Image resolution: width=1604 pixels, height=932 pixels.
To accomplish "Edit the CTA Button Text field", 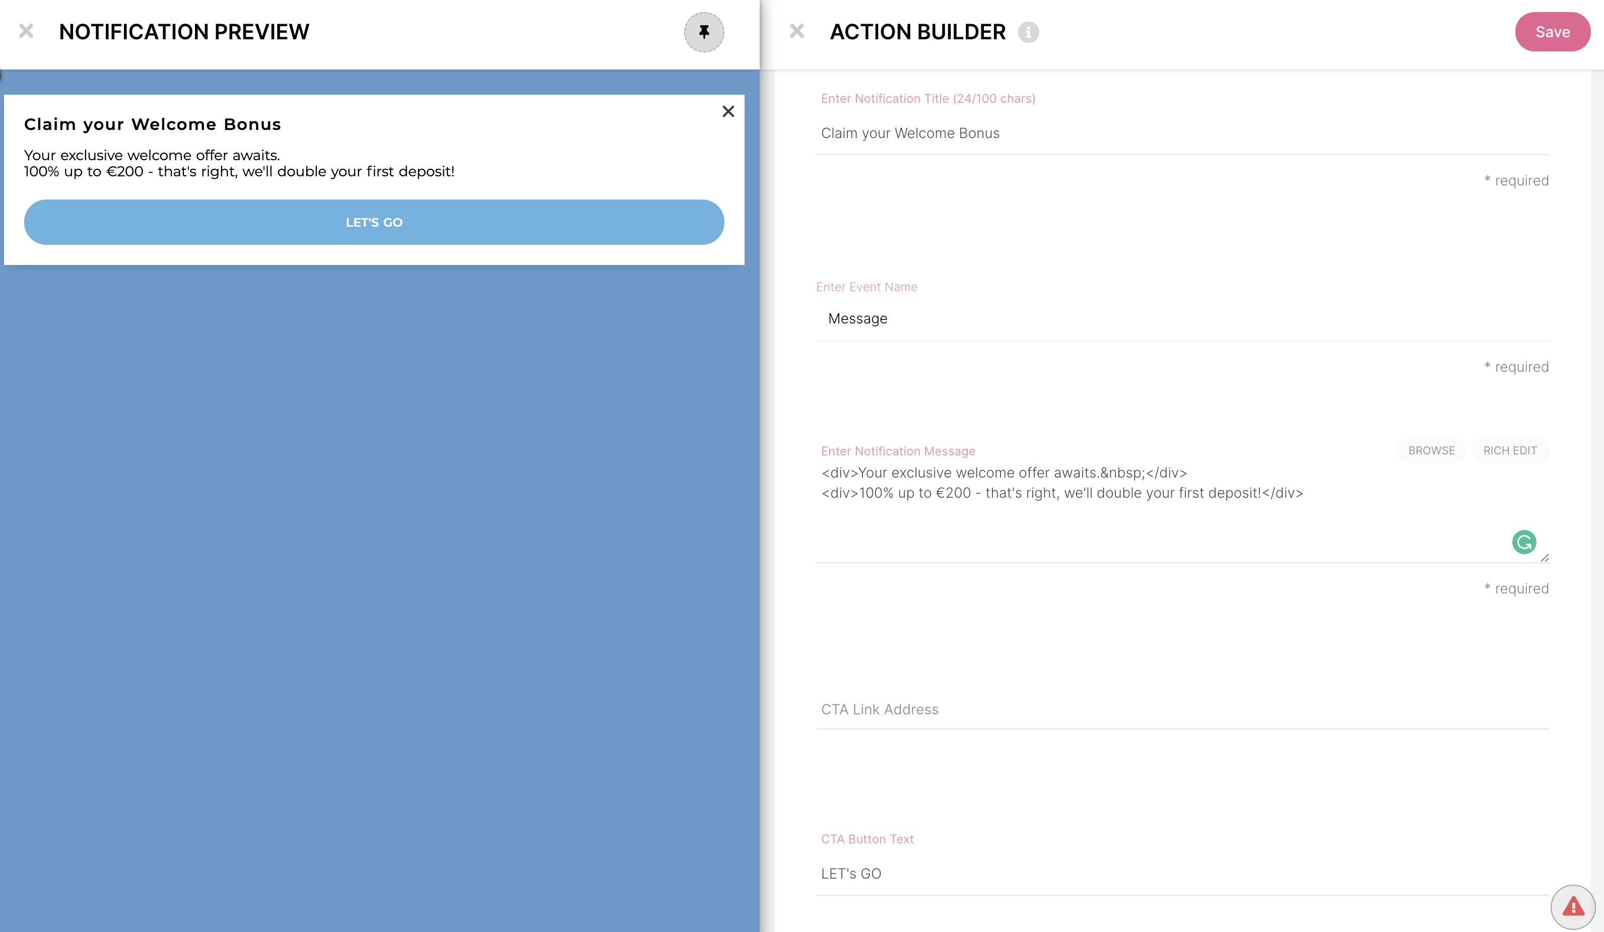I will 1182,874.
